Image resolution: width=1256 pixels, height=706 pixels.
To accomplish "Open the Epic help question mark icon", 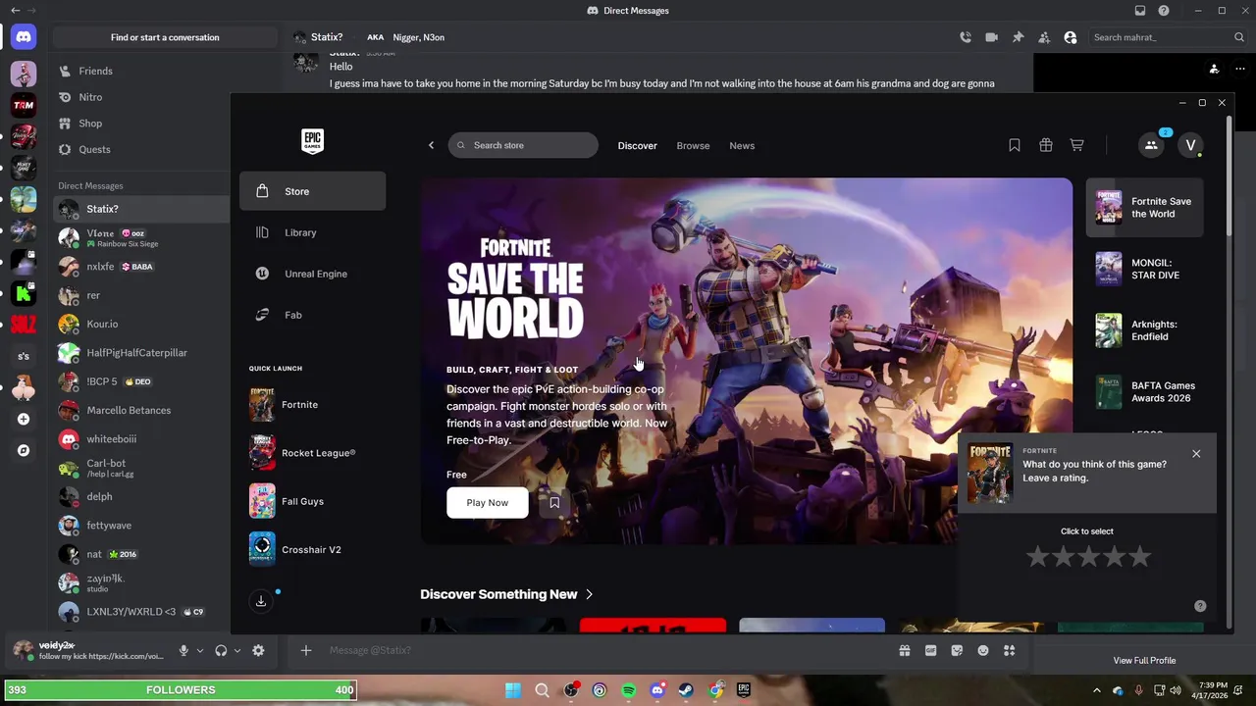I will 1200,606.
